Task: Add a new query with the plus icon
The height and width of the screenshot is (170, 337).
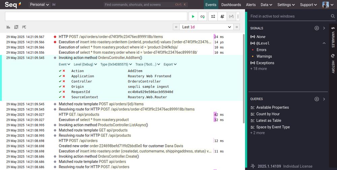Action: click(x=317, y=99)
